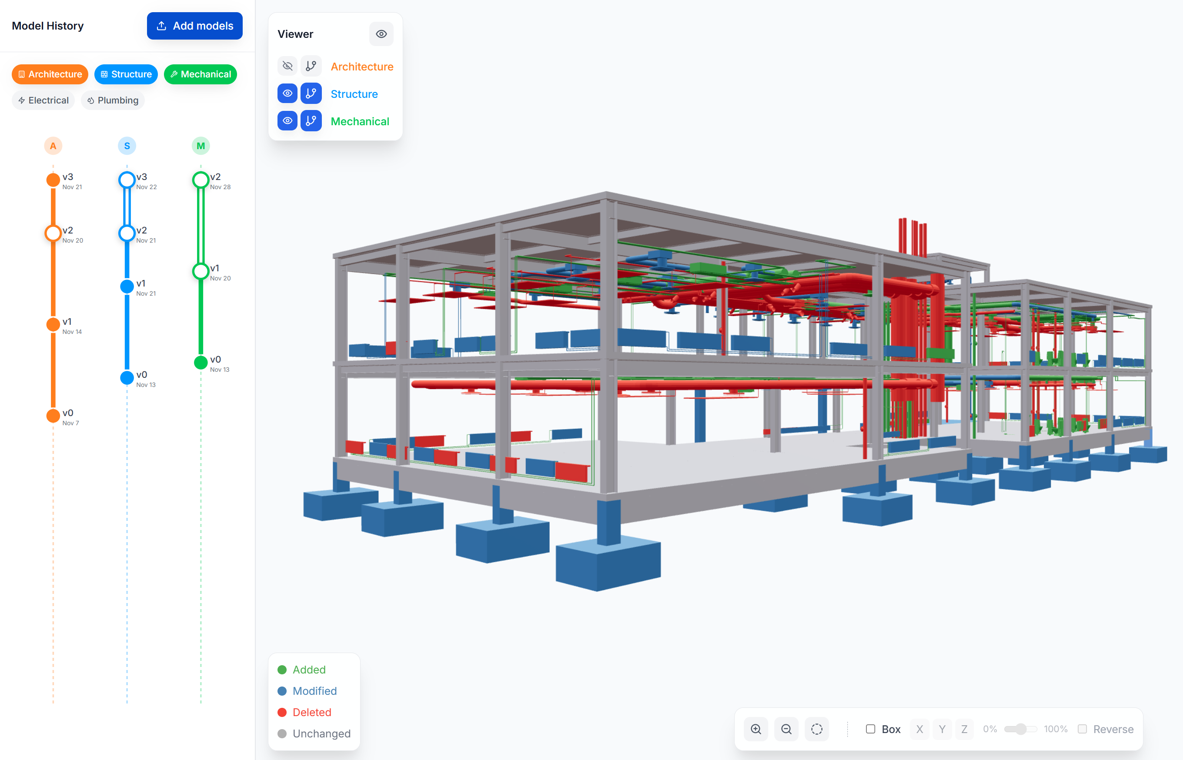Image resolution: width=1183 pixels, height=760 pixels.
Task: Select the Plumbing discipline chip
Action: (x=113, y=100)
